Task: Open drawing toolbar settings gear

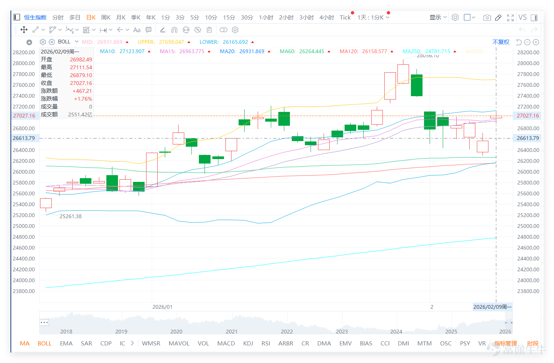Action: point(235,30)
